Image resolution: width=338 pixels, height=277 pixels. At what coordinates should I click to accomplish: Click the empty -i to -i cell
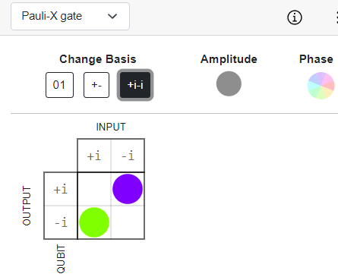[x=128, y=222]
